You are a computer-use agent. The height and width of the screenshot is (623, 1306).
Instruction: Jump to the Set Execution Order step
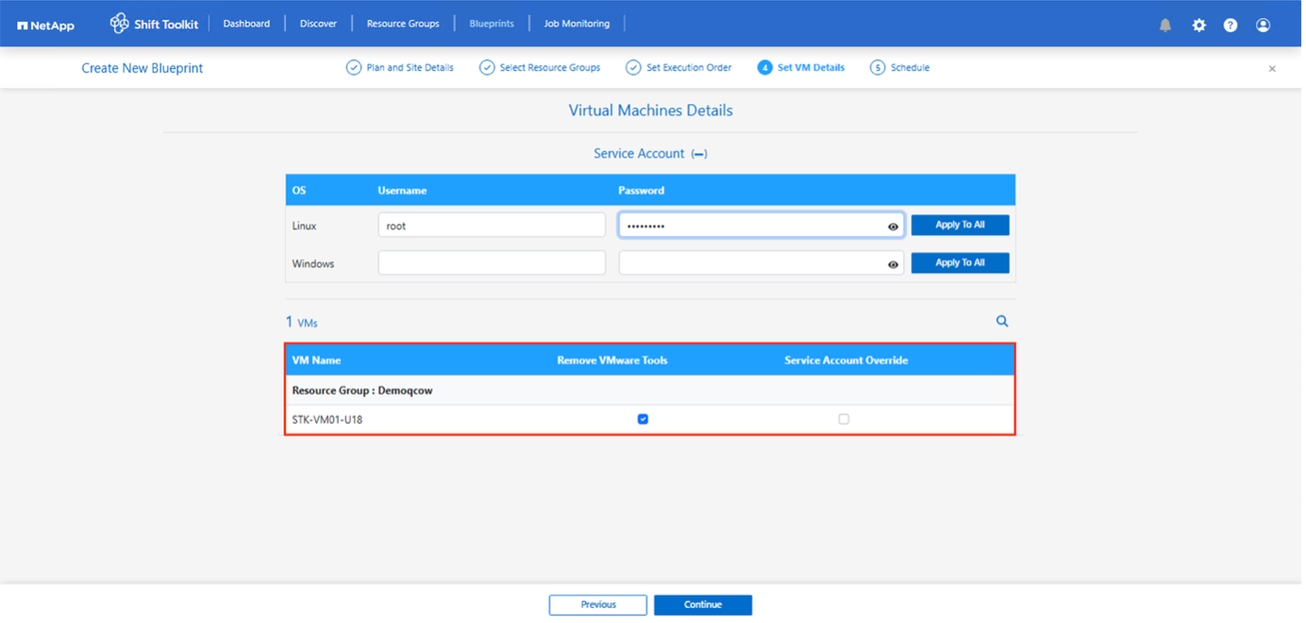click(678, 68)
